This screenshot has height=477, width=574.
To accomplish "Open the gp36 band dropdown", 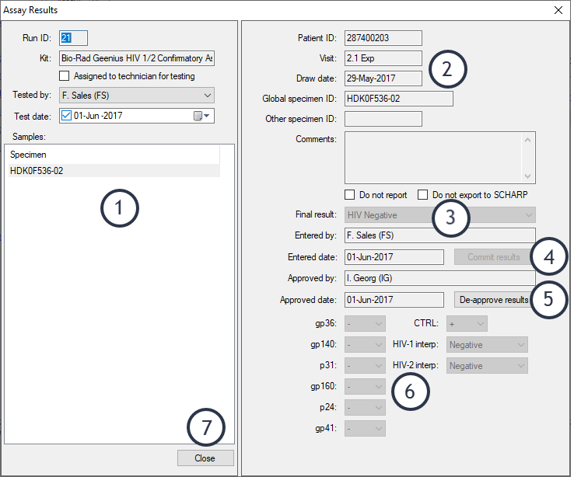I will click(x=378, y=323).
